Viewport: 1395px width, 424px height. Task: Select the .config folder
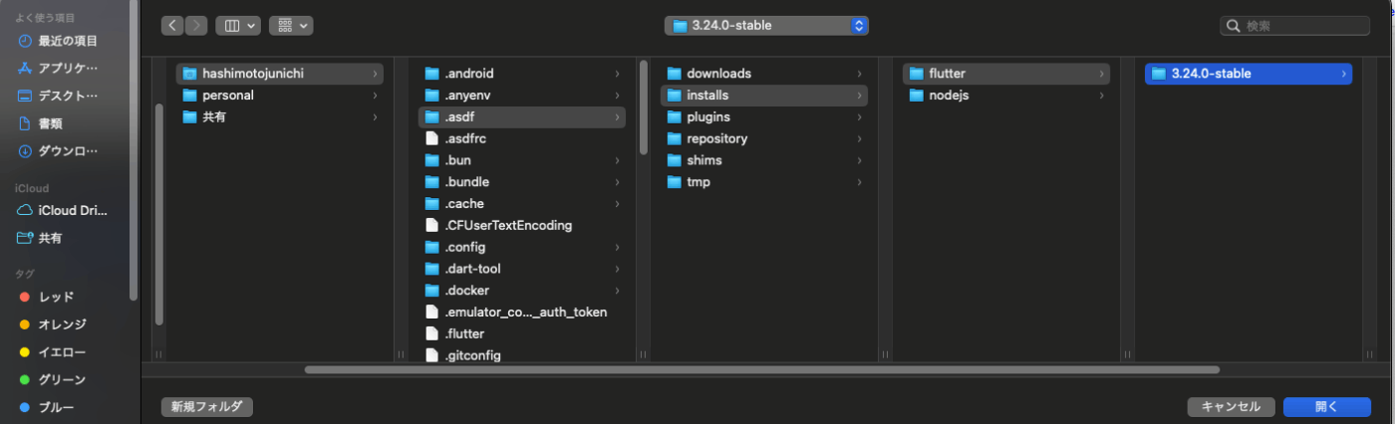point(521,247)
